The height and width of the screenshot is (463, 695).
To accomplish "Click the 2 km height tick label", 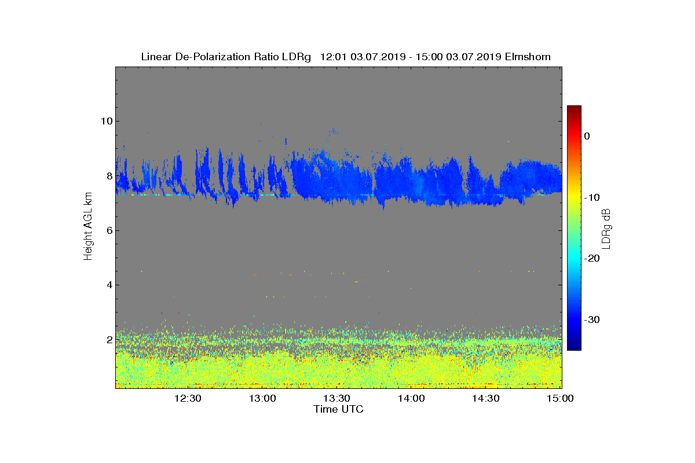I will [109, 340].
